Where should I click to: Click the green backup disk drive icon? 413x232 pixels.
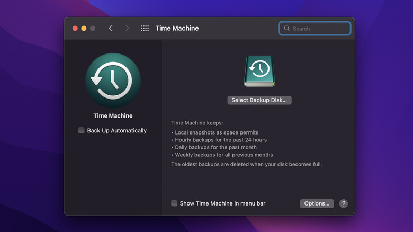pos(259,71)
